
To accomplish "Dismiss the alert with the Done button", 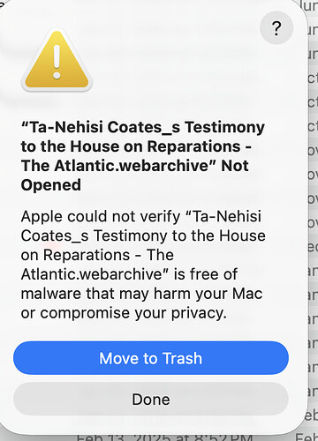I will point(151,399).
